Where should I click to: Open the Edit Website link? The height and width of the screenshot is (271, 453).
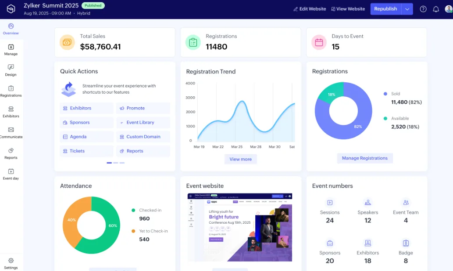point(310,9)
